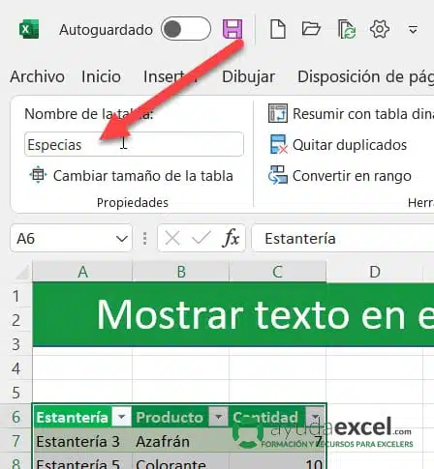
Task: Click the fx insert function icon
Action: coord(231,238)
